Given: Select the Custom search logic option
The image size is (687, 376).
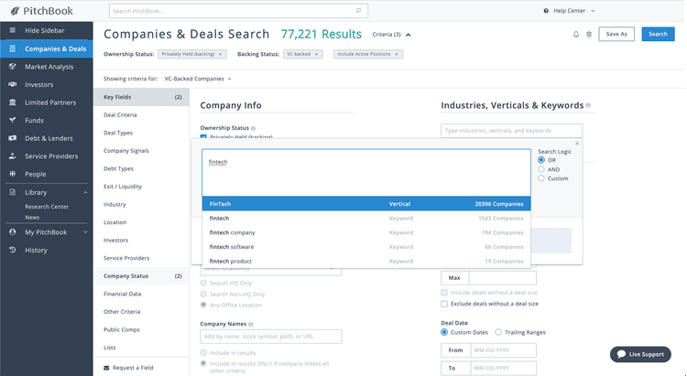Looking at the screenshot, I should 541,178.
